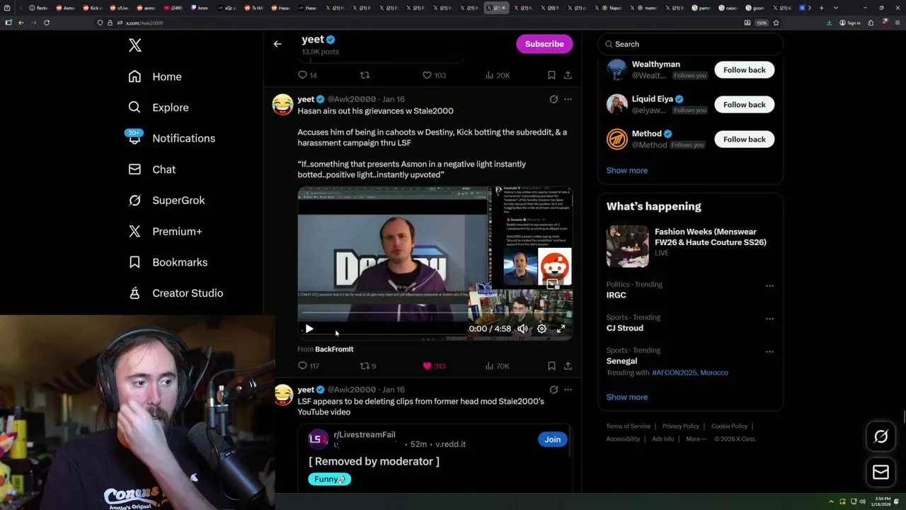Toggle video fullscreen
Image resolution: width=906 pixels, height=510 pixels.
click(x=561, y=329)
